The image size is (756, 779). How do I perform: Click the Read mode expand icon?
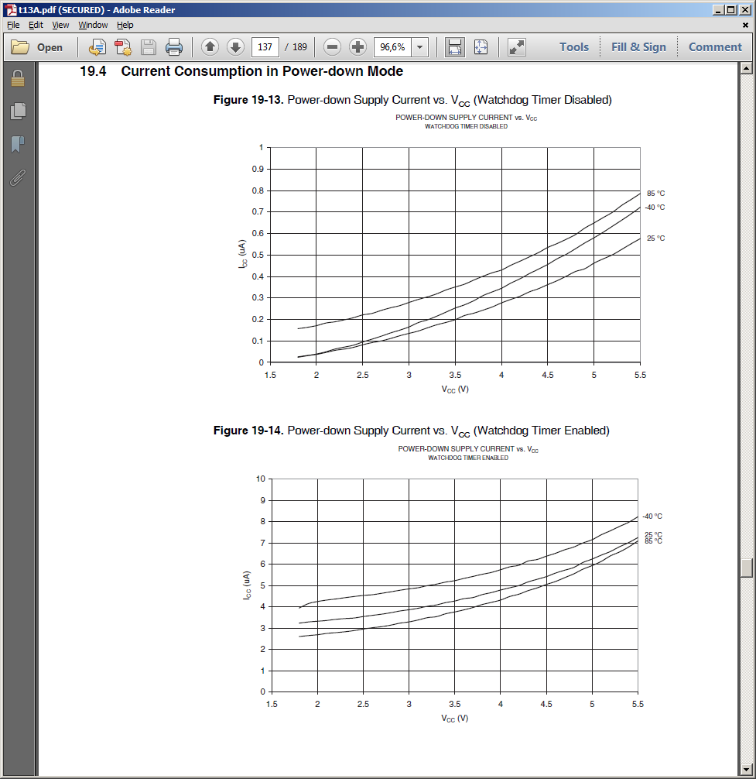(x=517, y=47)
